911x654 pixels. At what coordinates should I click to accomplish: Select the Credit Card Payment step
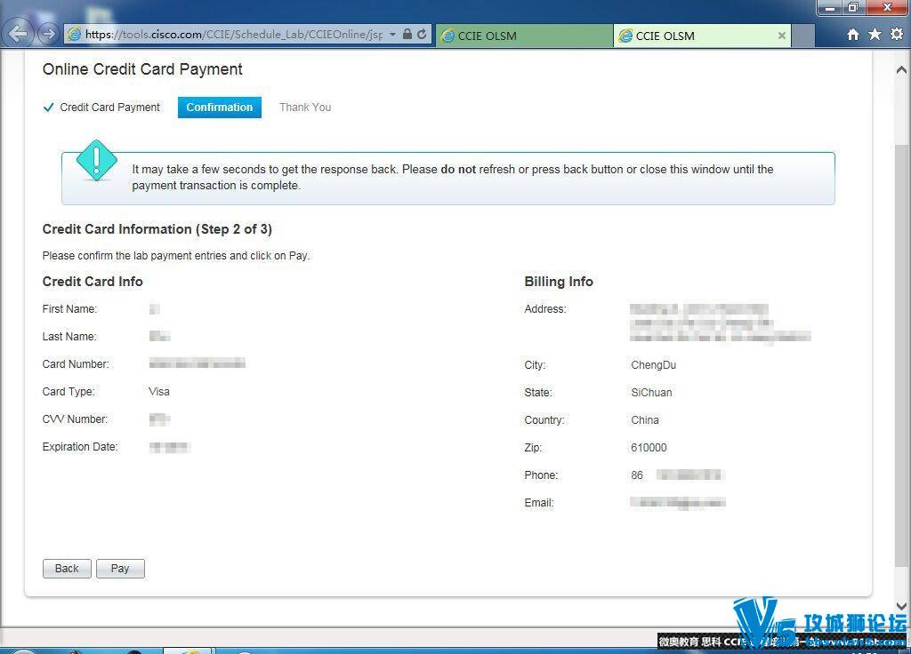[x=101, y=108]
